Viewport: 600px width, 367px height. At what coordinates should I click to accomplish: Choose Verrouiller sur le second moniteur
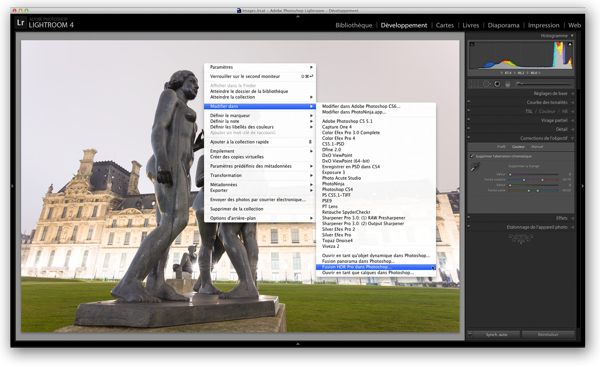tap(260, 76)
